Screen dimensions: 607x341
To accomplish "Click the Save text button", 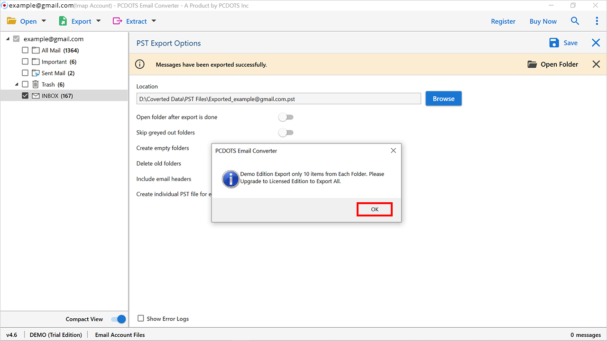I will point(570,43).
